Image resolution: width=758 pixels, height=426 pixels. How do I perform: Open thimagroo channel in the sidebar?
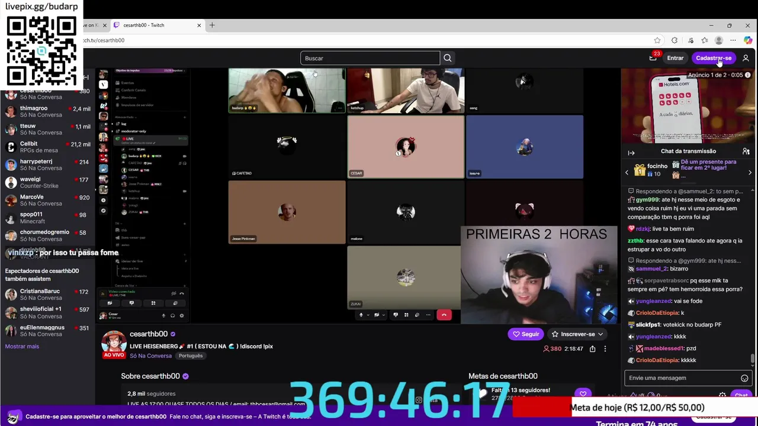(47, 111)
